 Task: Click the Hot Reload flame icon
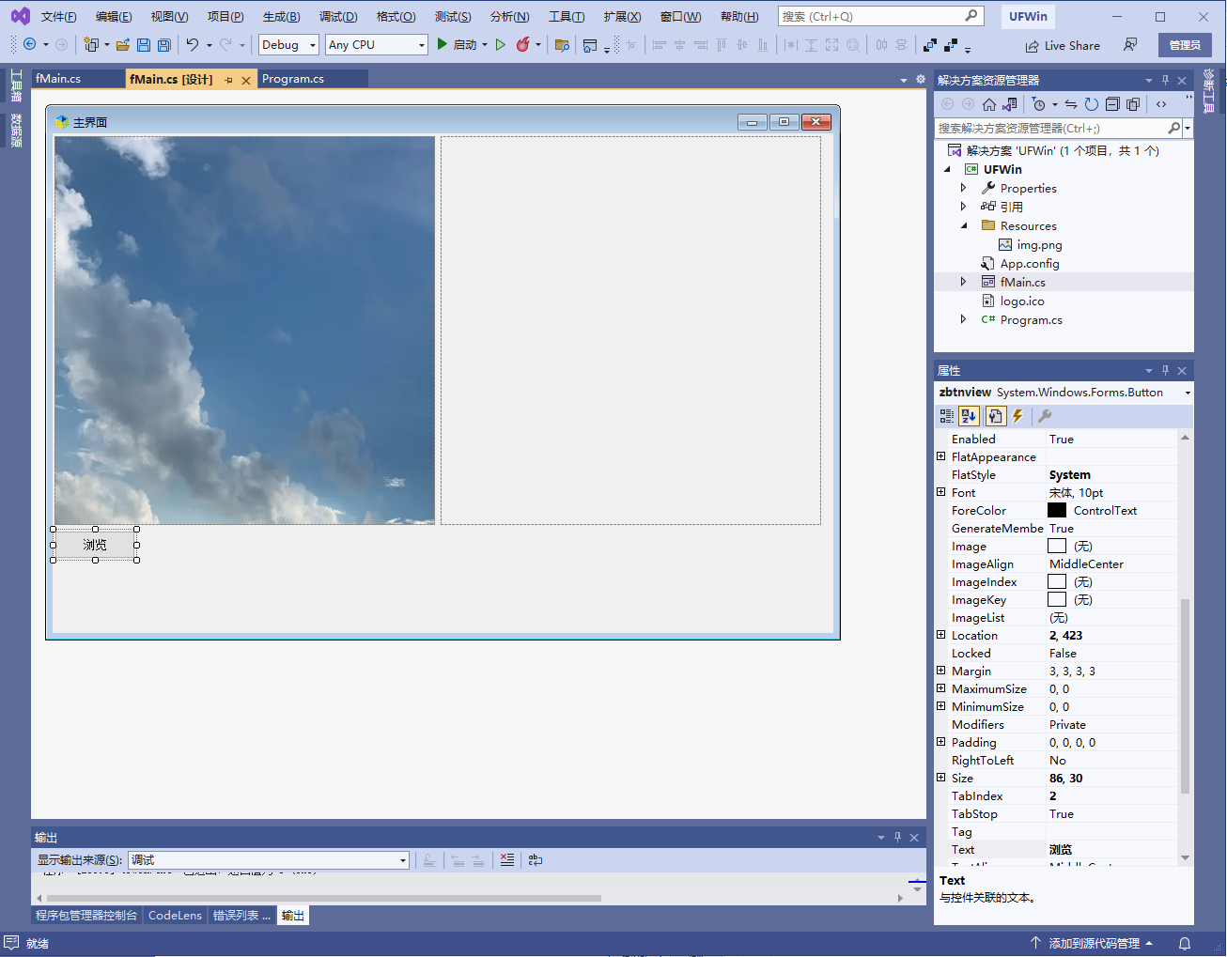click(x=523, y=44)
